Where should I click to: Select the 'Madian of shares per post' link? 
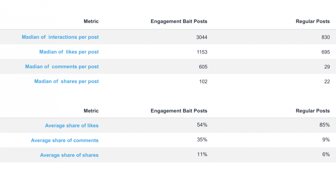click(66, 81)
